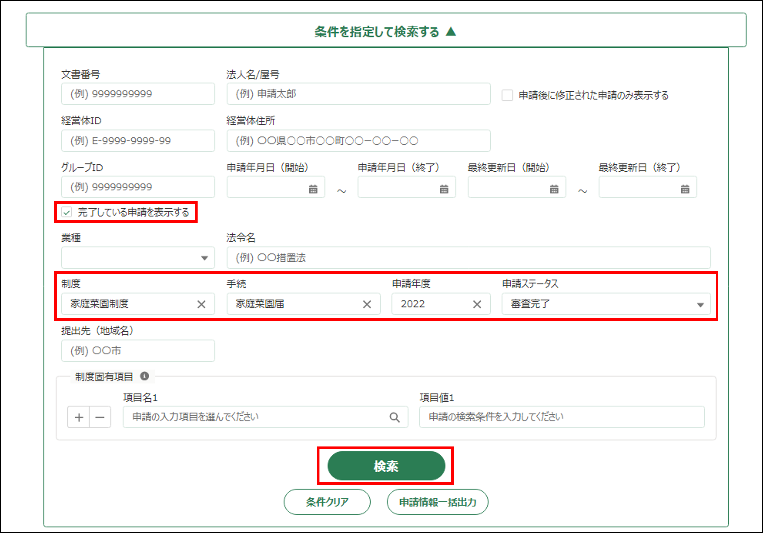Clear the 制度 field value
Viewport: 763px width, 533px height.
[201, 304]
